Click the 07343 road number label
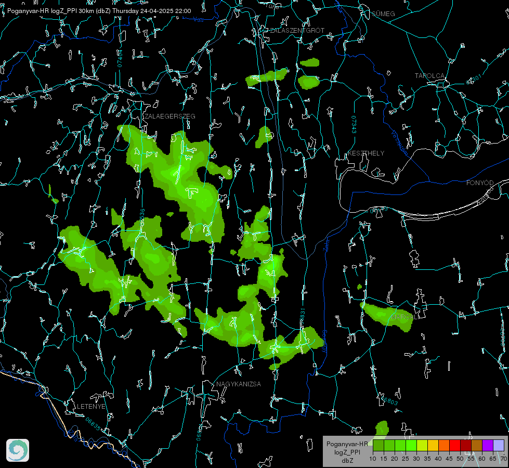Screen dimensions: 509x468 (x=354, y=124)
